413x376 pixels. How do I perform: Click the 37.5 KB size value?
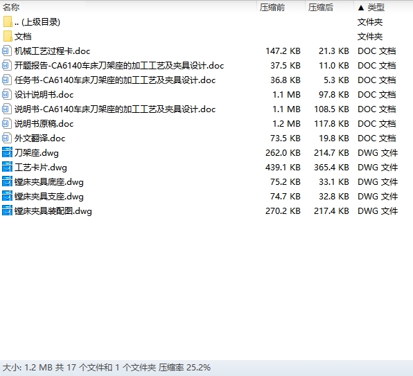(285, 66)
